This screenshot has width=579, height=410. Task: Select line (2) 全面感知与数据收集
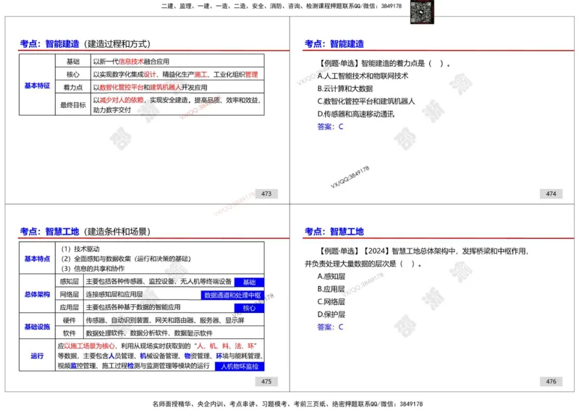point(126,259)
